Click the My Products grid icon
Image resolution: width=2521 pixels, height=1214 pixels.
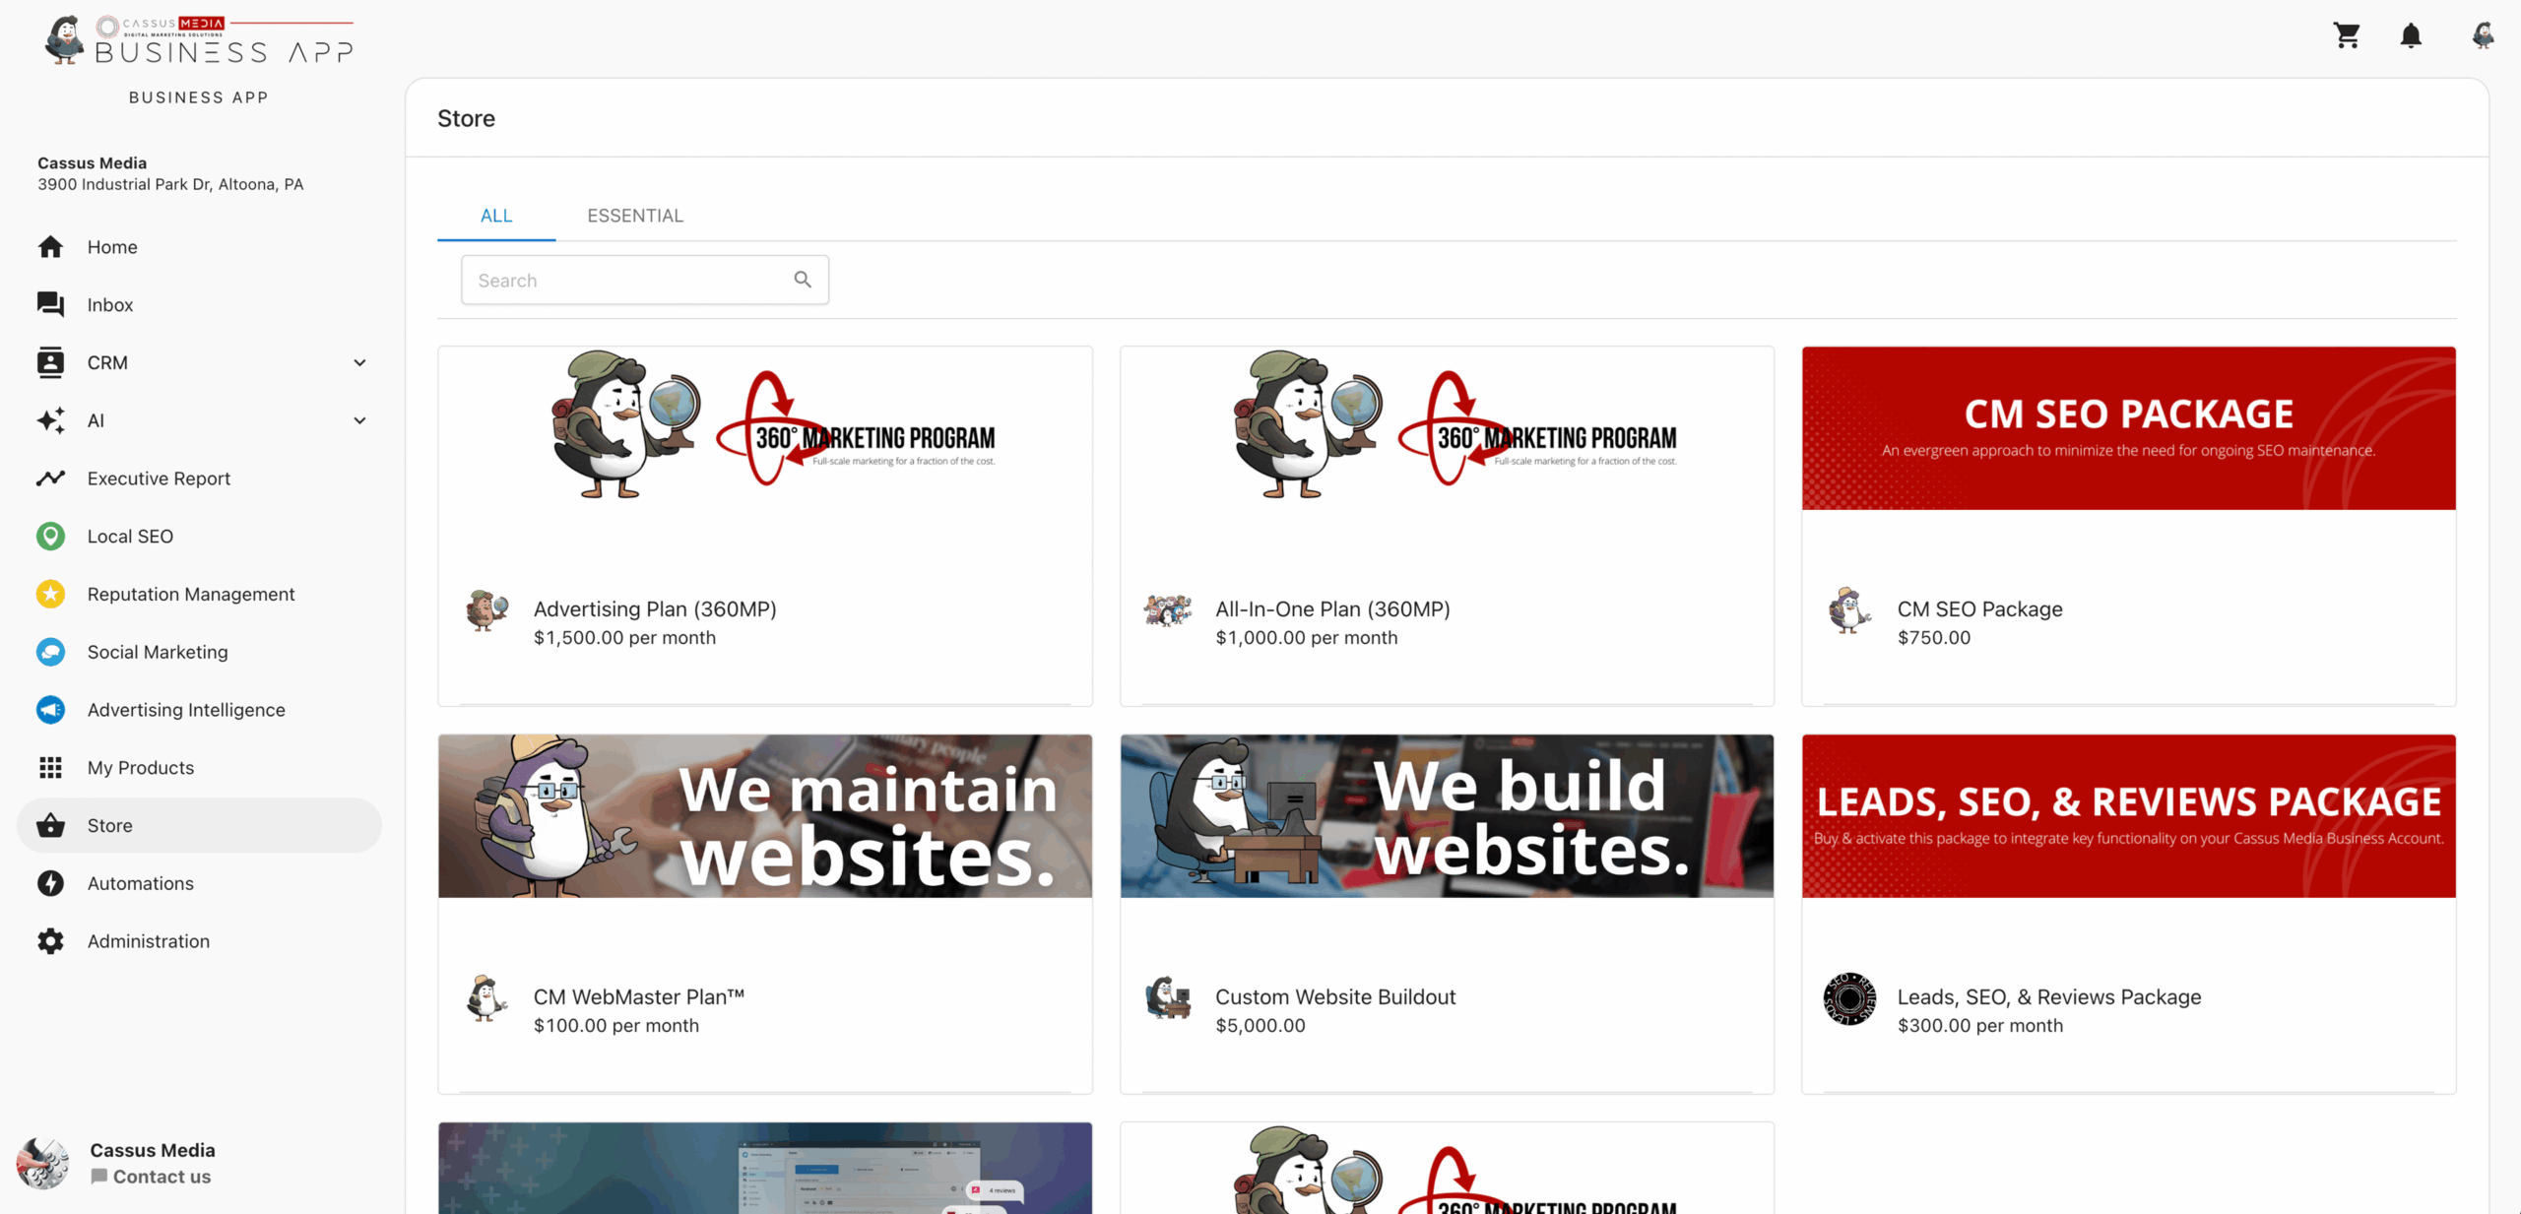point(50,768)
